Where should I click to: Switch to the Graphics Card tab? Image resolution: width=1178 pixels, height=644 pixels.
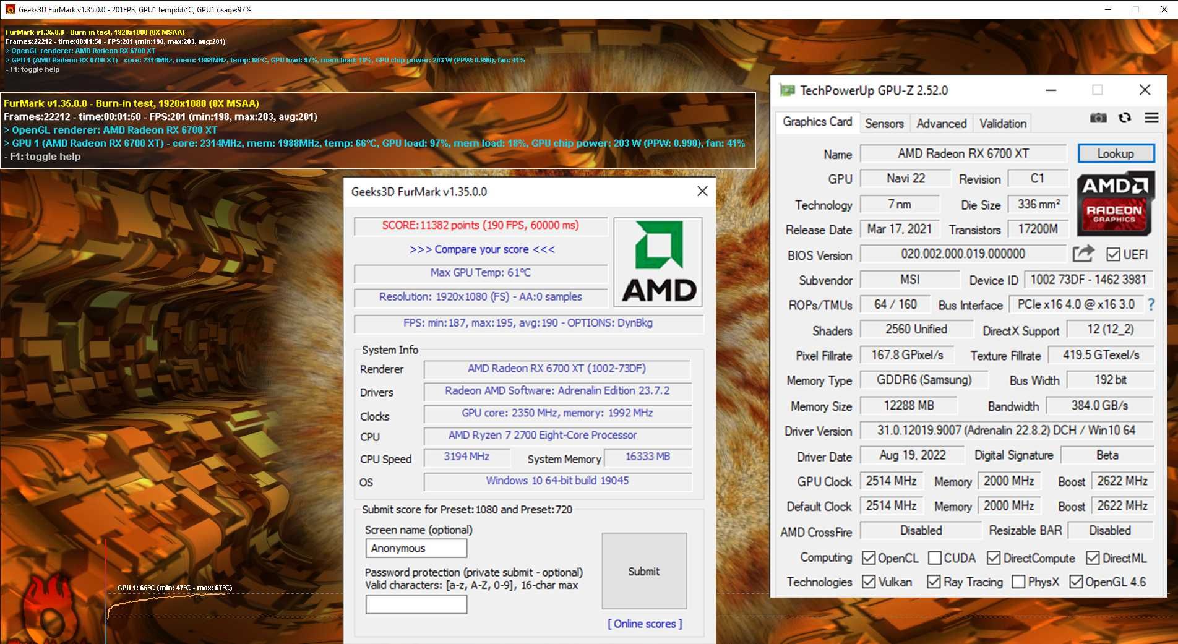click(x=817, y=122)
